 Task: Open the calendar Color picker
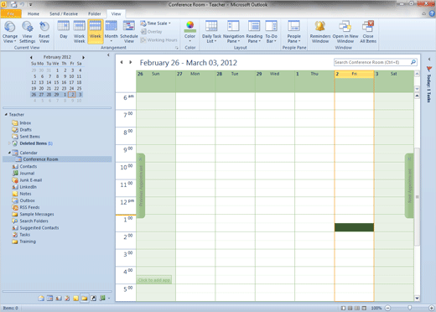point(189,32)
